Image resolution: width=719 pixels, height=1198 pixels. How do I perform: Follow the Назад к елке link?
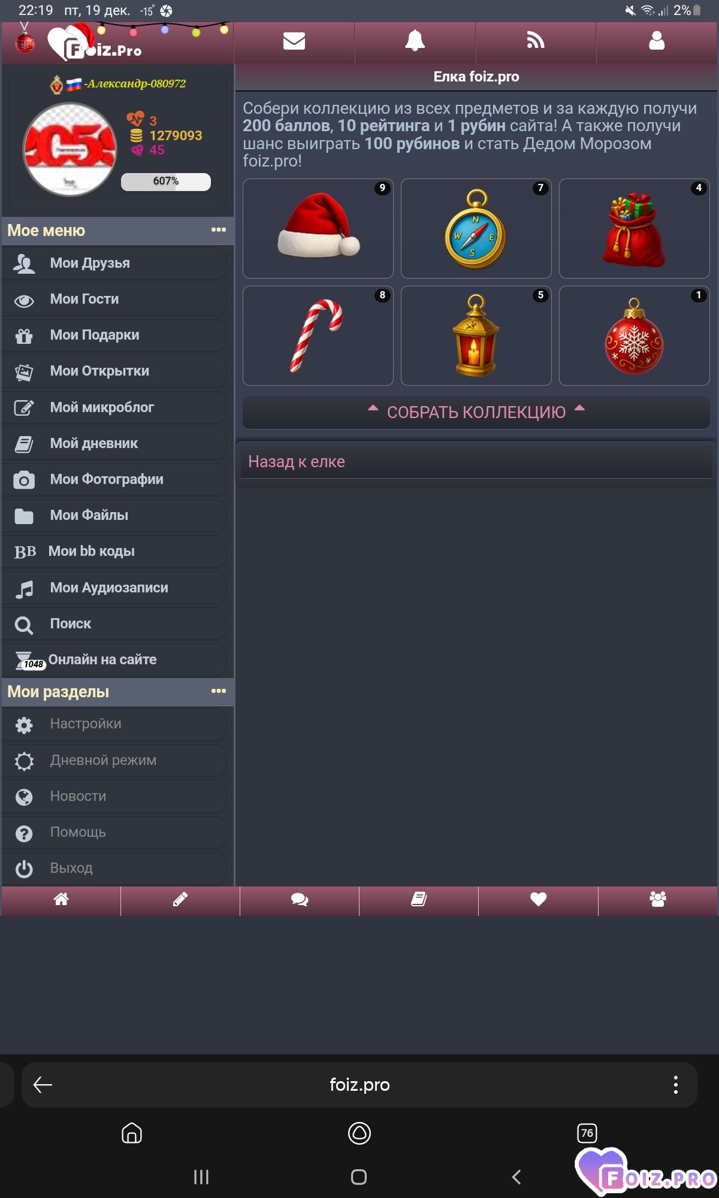[297, 462]
